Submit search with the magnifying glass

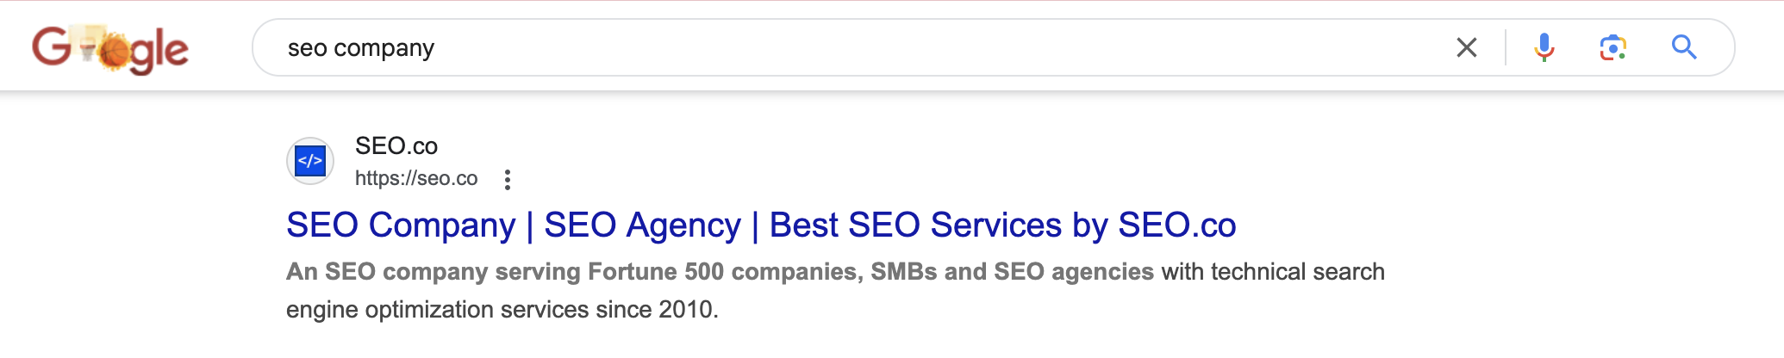pyautogui.click(x=1683, y=47)
